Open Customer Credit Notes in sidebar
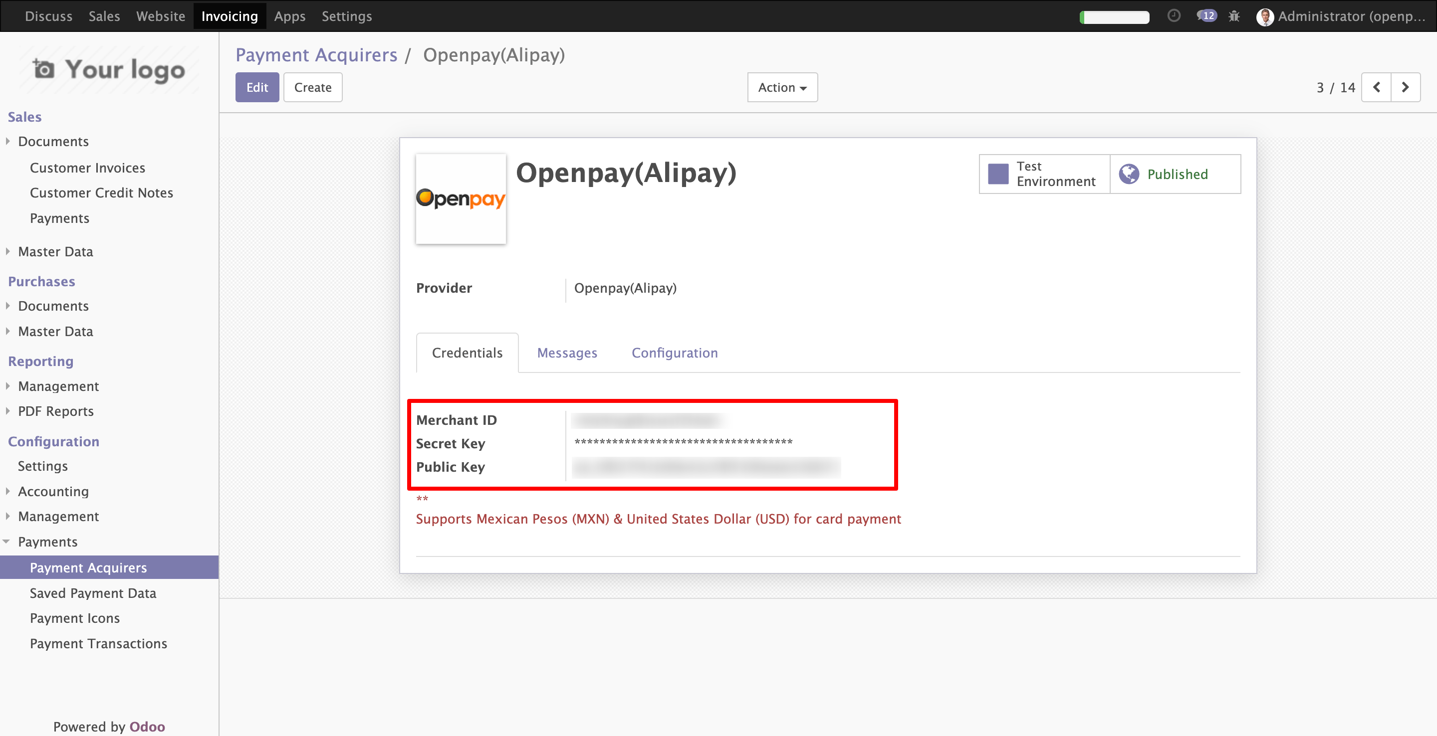 tap(101, 193)
